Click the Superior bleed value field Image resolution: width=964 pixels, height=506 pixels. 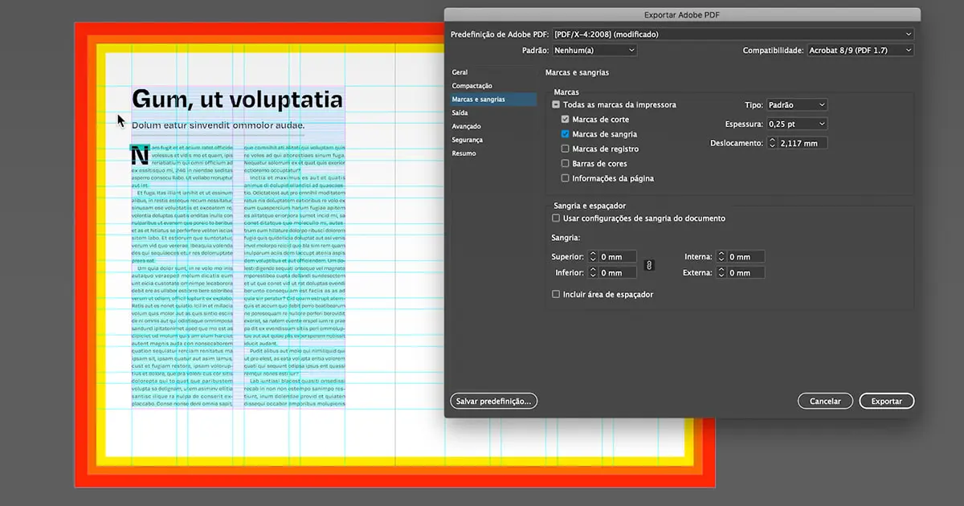coord(615,256)
